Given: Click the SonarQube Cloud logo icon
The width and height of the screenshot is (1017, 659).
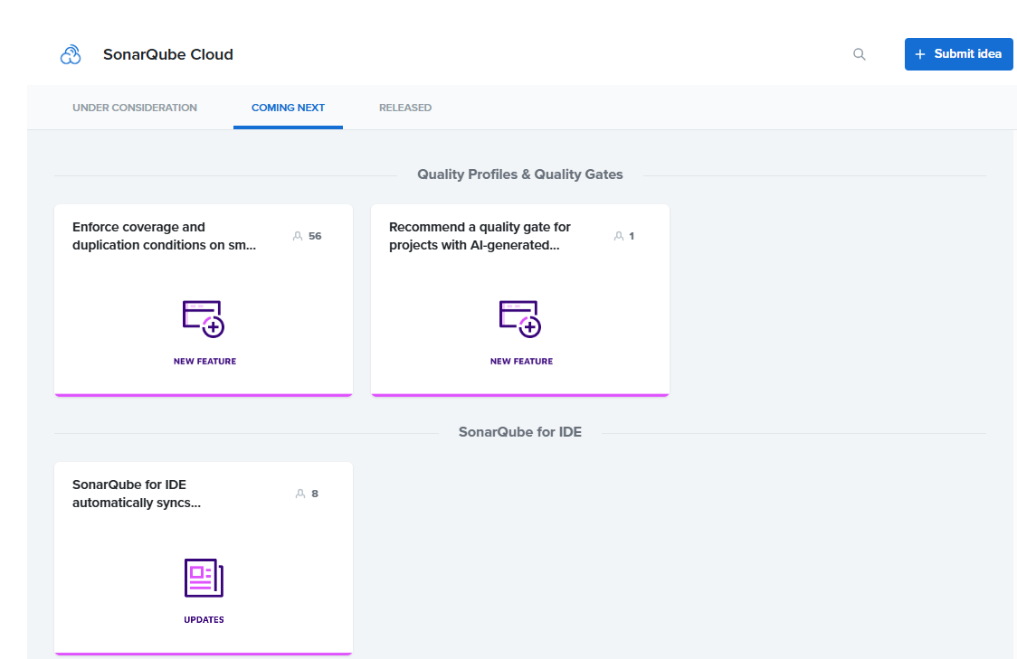Looking at the screenshot, I should coord(71,54).
